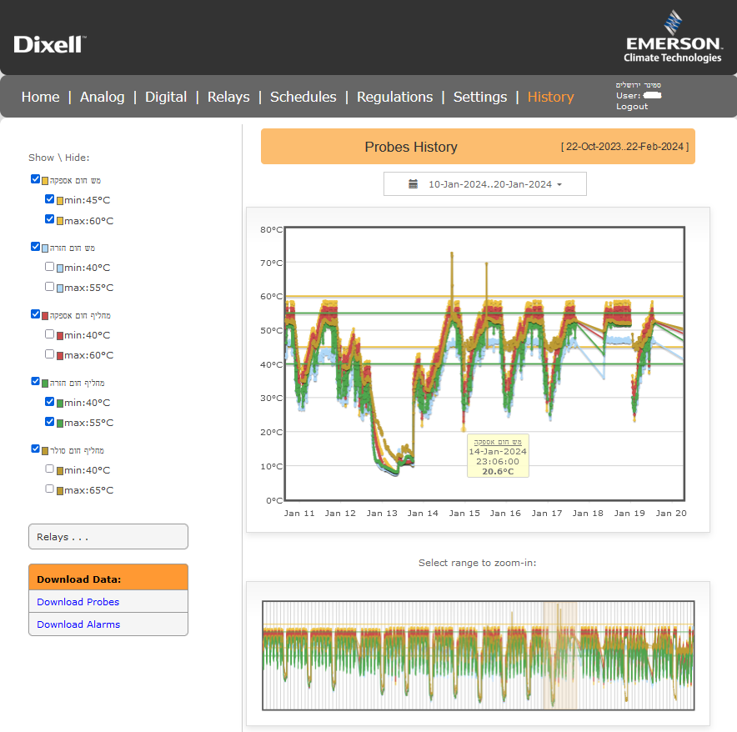Enable red min:40°C checkbox
The image size is (737, 732).
click(49, 333)
